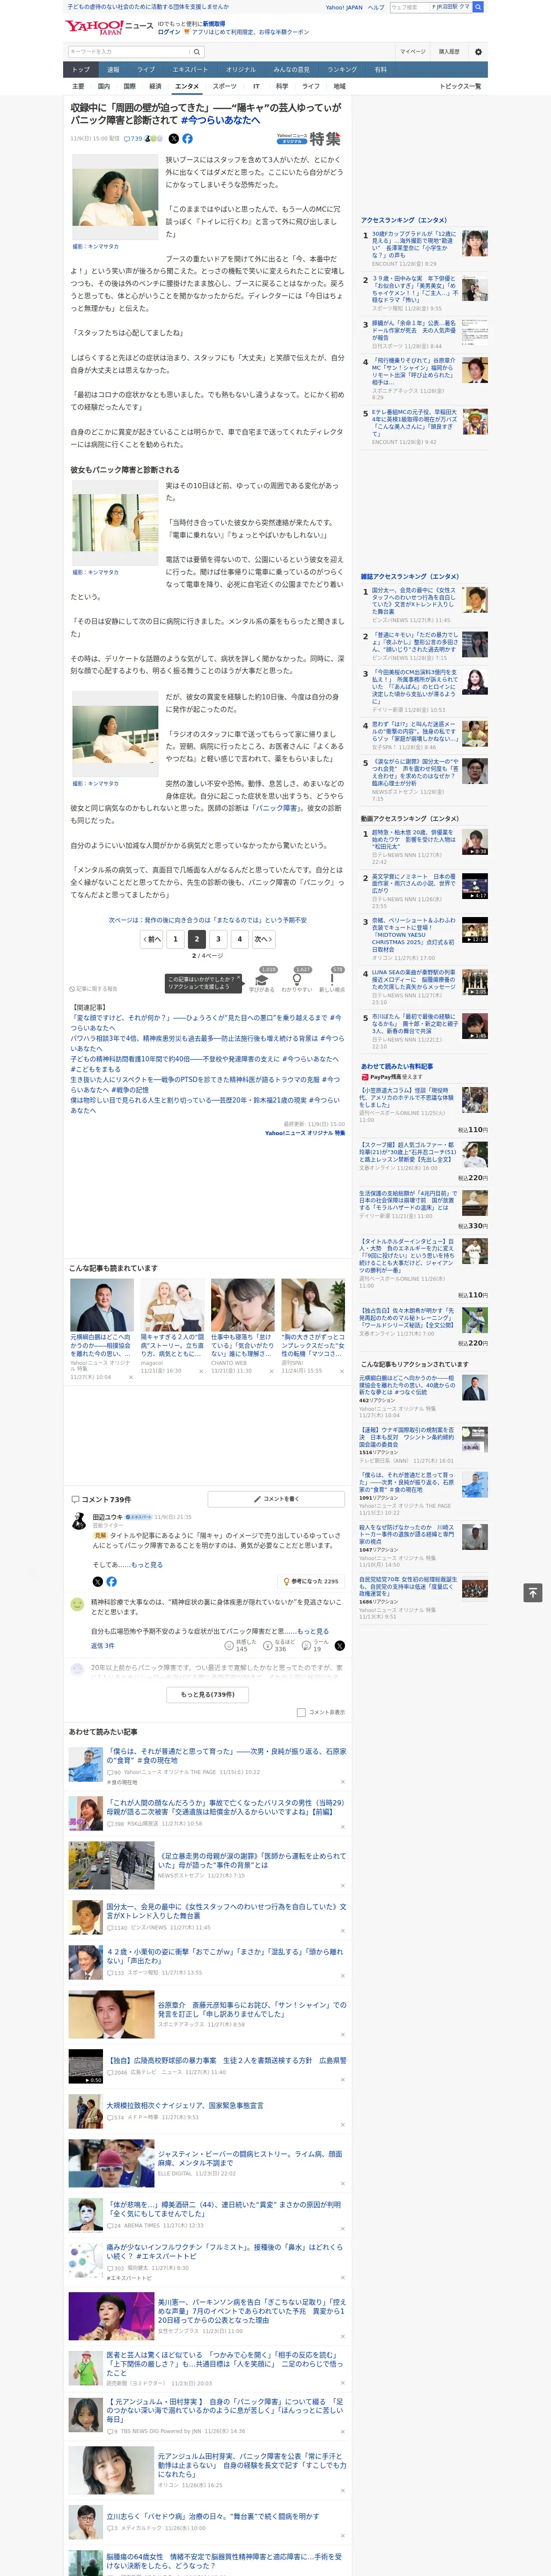Open 購入履歴 link
Viewport: 551px width, 2576px height.
[449, 51]
